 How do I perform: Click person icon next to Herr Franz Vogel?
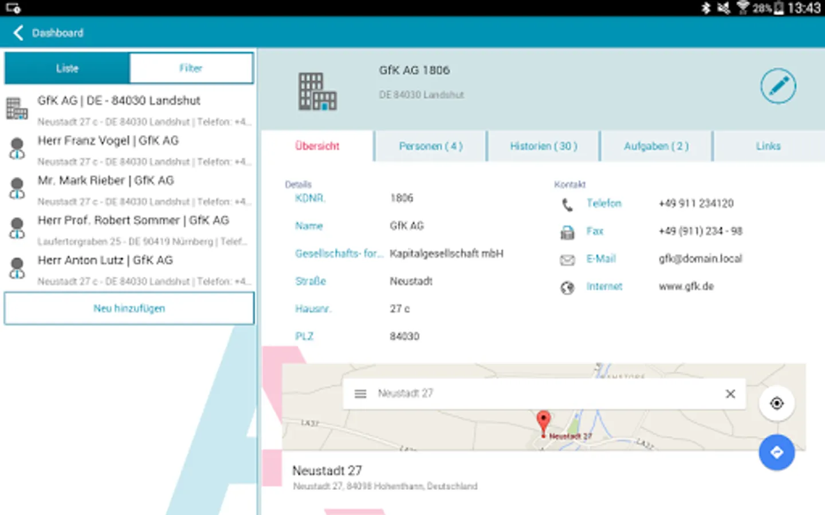[17, 148]
